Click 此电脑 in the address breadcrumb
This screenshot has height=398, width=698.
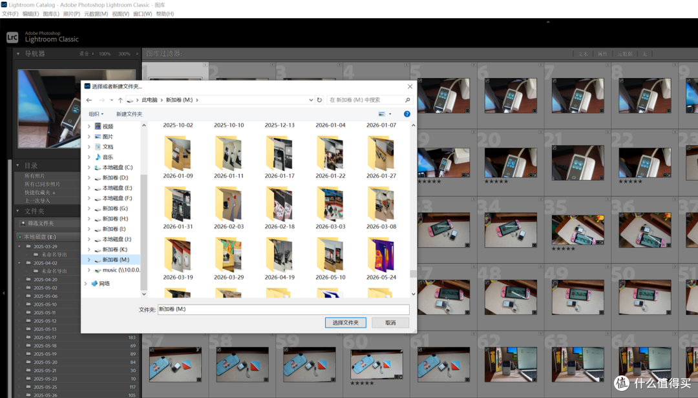coord(149,100)
